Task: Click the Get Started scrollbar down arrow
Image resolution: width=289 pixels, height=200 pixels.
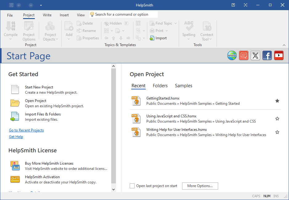Action: (x=113, y=189)
